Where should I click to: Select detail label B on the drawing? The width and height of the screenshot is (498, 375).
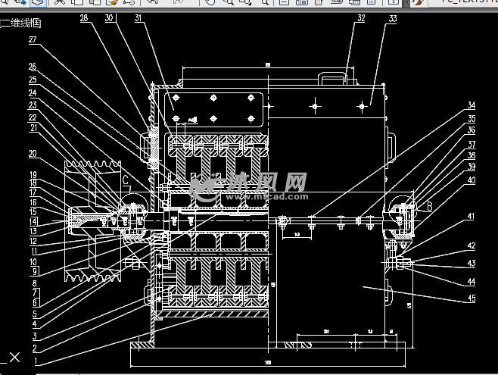tap(429, 206)
